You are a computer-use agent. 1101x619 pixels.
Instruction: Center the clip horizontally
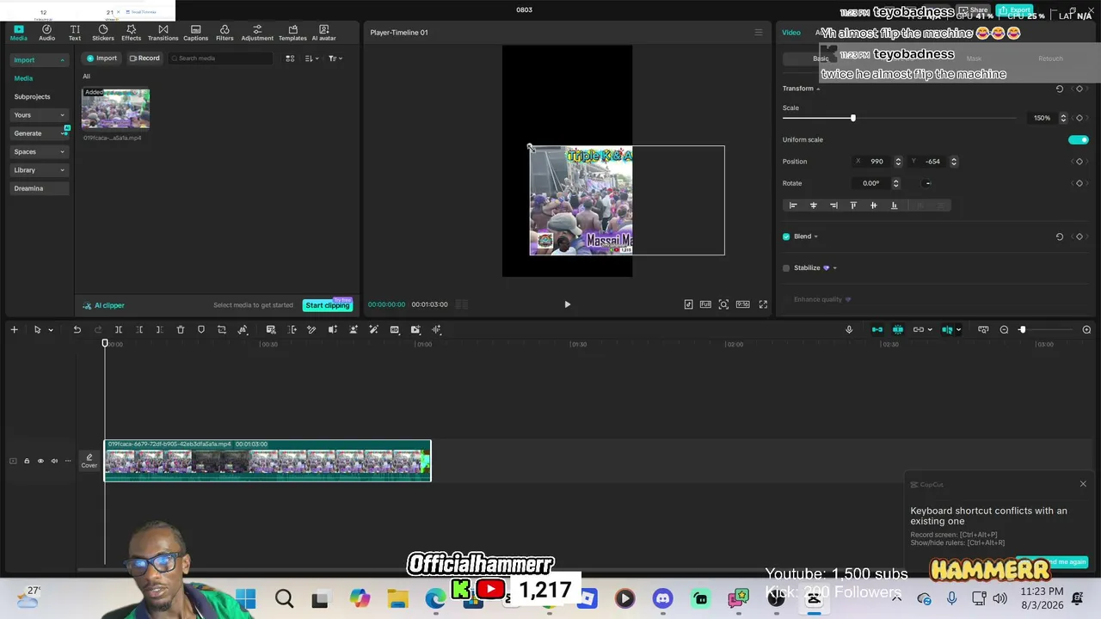pyautogui.click(x=813, y=205)
